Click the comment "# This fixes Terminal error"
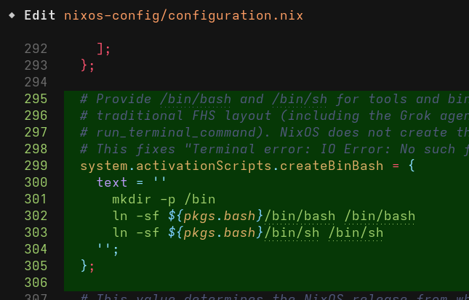 275,149
